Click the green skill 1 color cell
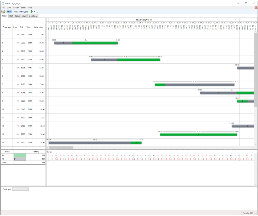This screenshot has height=216, width=258. click(x=20, y=155)
